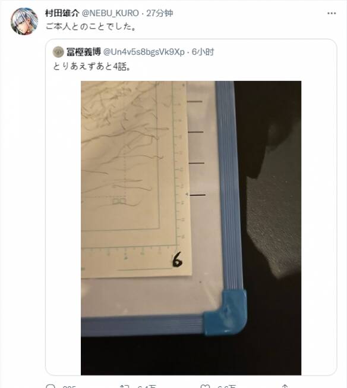Click the 27分钟 timestamp
Viewport: 347px width, 388px height.
click(x=159, y=13)
